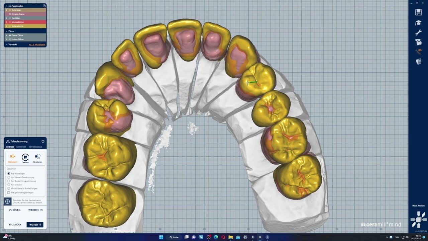Screen dimensions: 428x241
Task: Open the Mail app from taskbar
Action: (x=238, y=237)
